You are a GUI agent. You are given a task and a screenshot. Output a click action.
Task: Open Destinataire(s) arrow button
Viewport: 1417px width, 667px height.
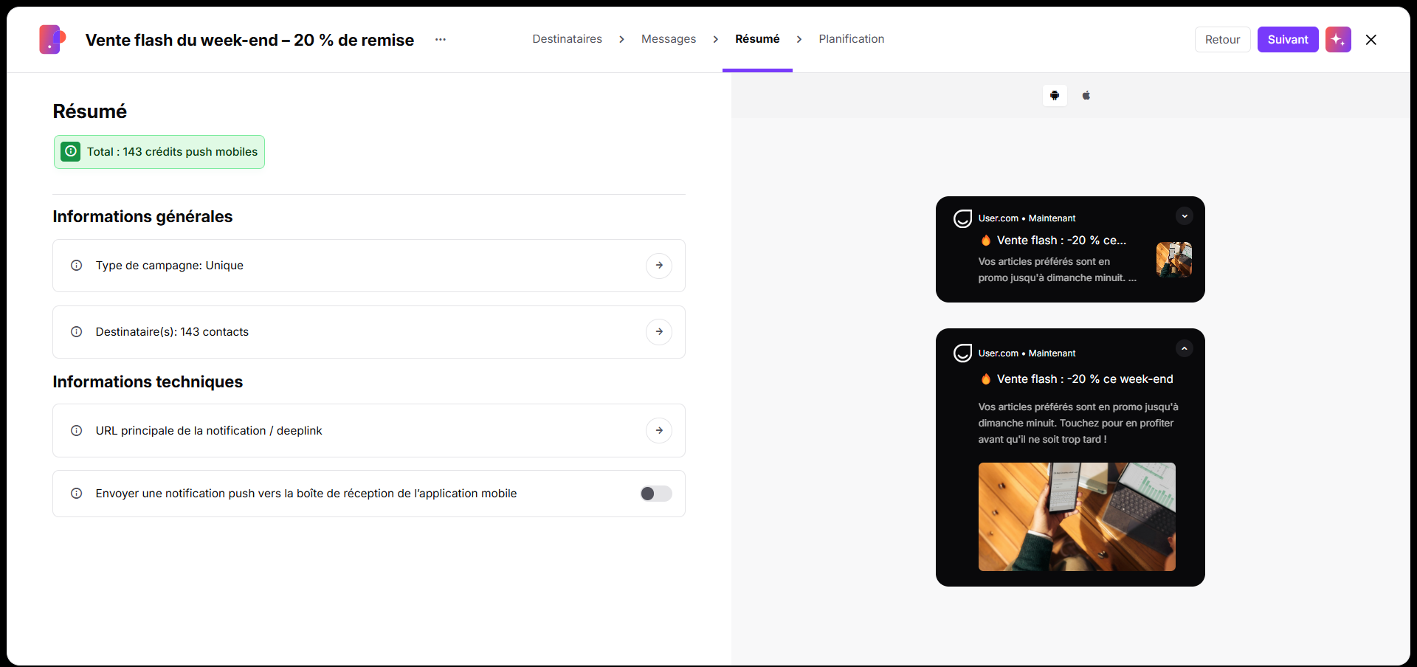[x=659, y=332]
